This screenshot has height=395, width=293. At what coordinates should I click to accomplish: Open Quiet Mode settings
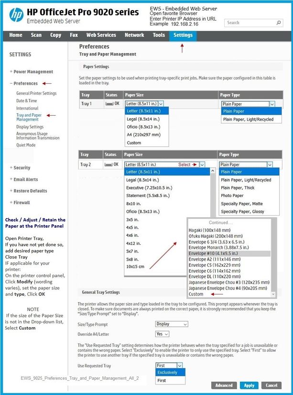tap(26, 145)
